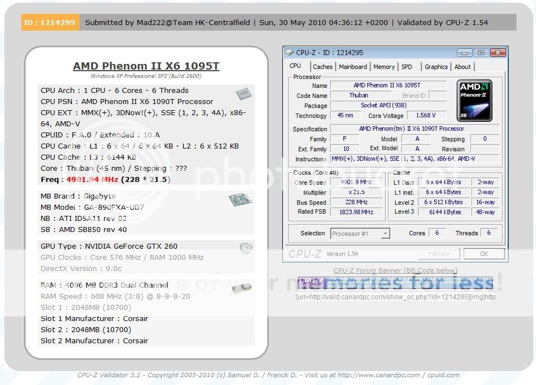Select the BB code URL text field
This screenshot has width=536, height=385.
pos(395,297)
